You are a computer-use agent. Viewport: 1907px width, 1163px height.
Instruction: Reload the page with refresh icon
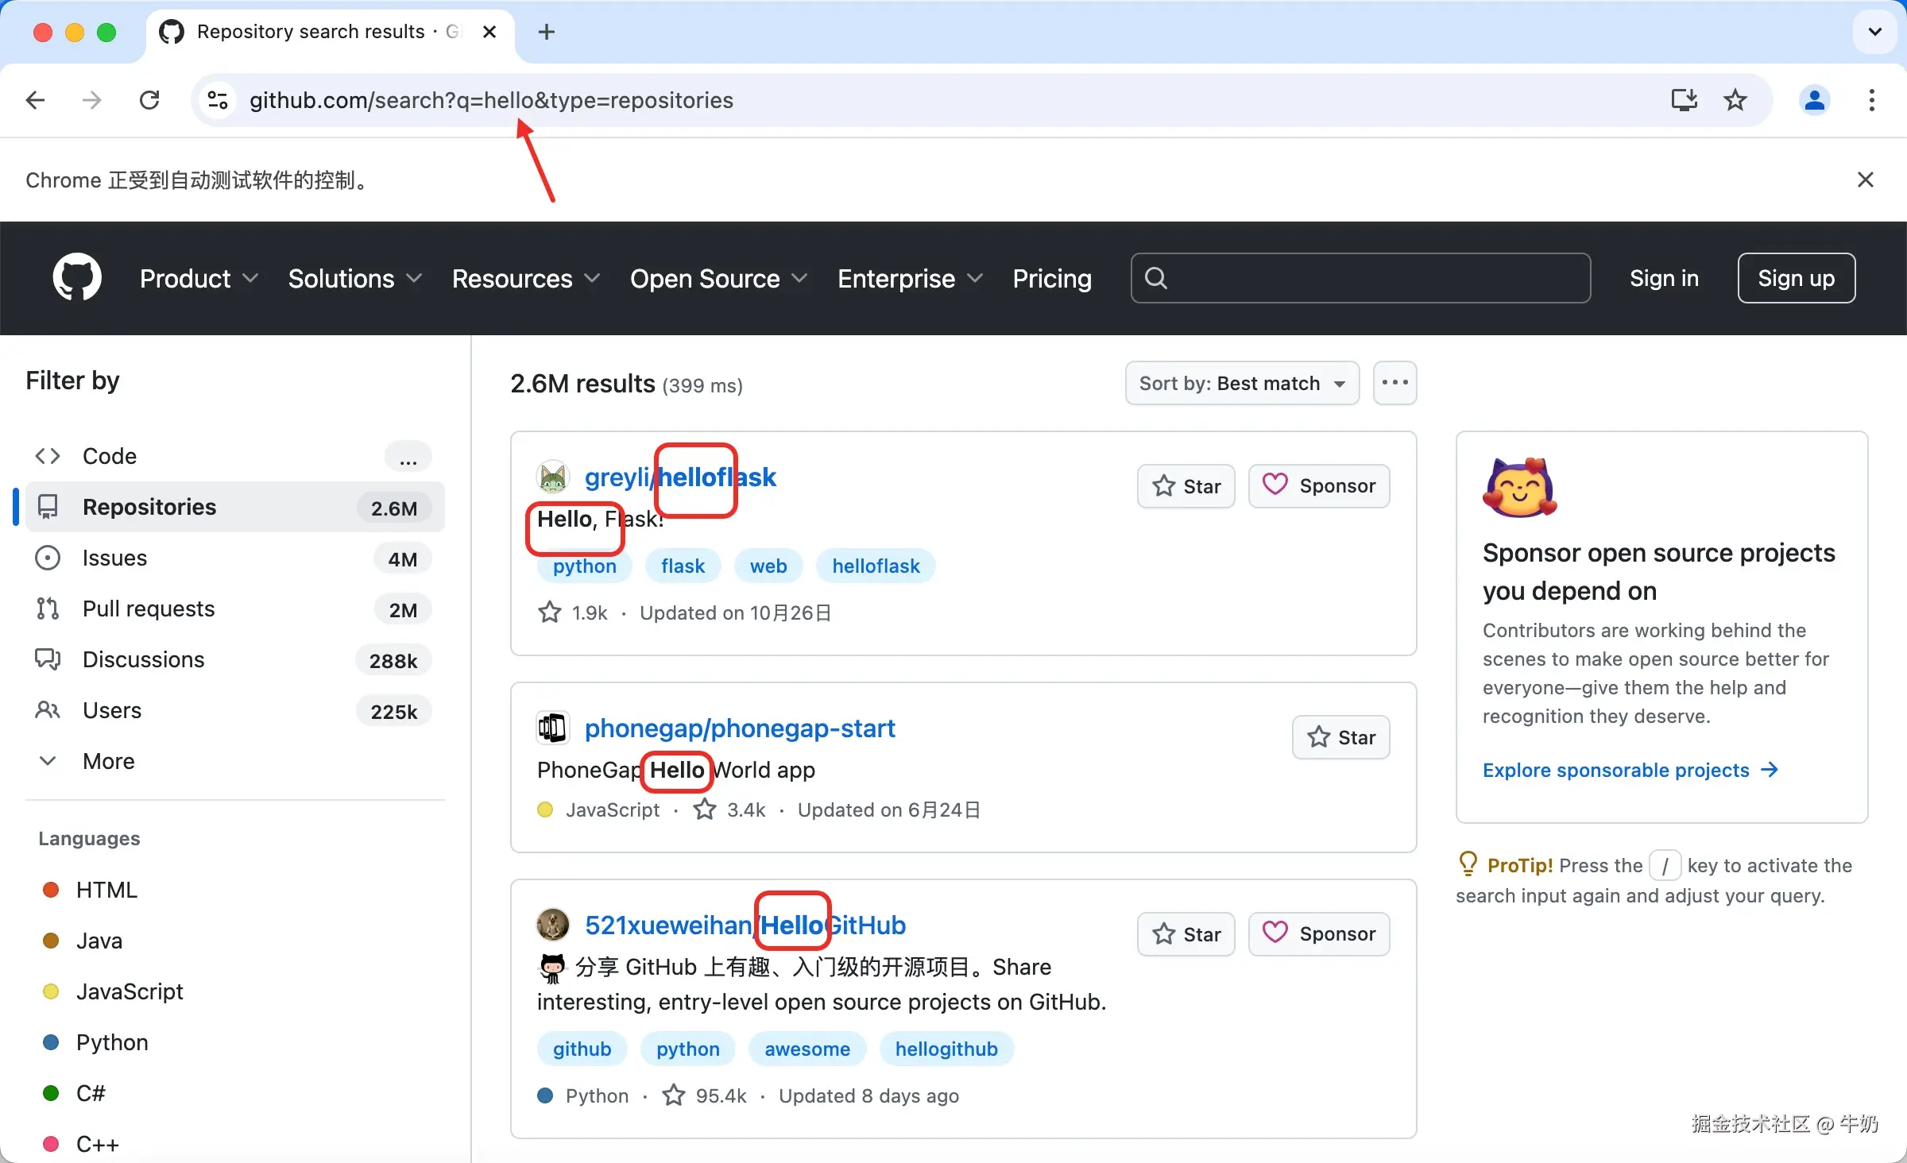click(149, 100)
